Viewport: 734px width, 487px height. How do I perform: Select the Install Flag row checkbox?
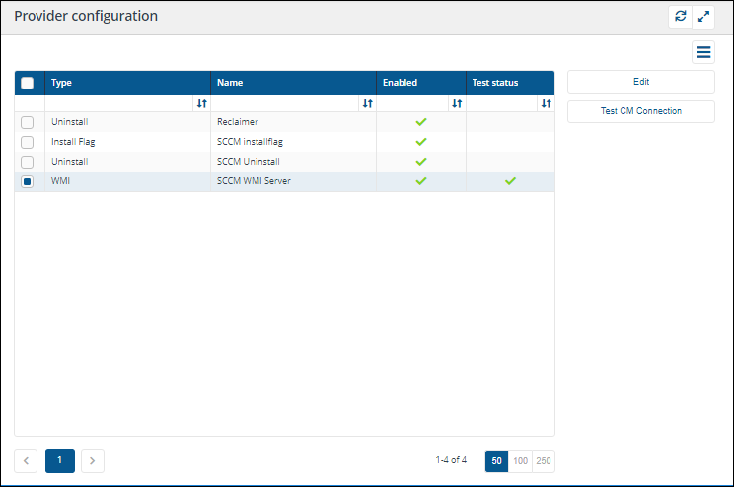[28, 142]
